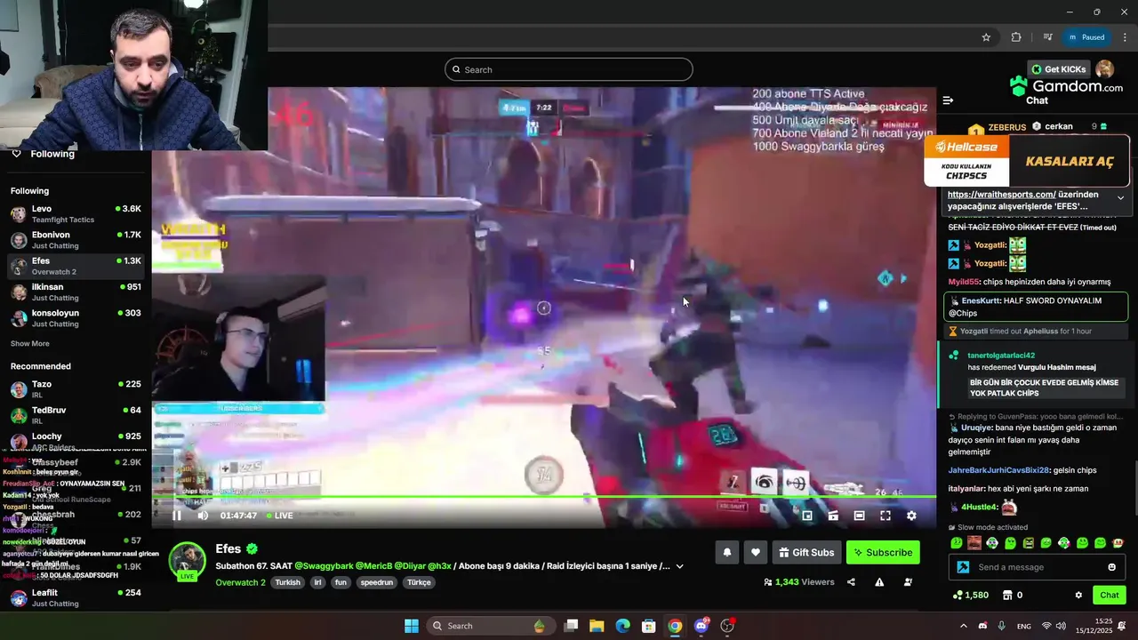Open the Microsoft Store taskbar icon
Screen dimensions: 1138x640
[649, 626]
